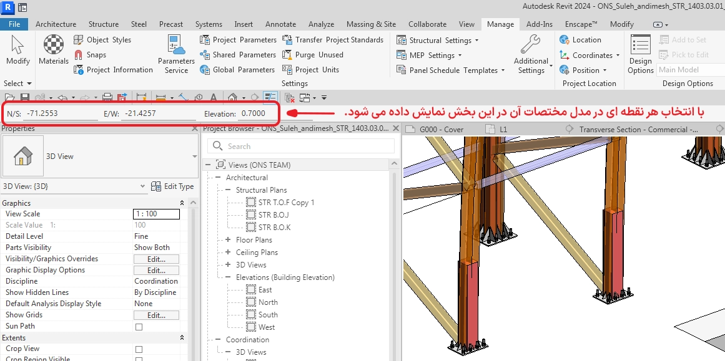This screenshot has width=725, height=361.
Task: Open the Collaborate ribbon tab
Action: pyautogui.click(x=428, y=24)
